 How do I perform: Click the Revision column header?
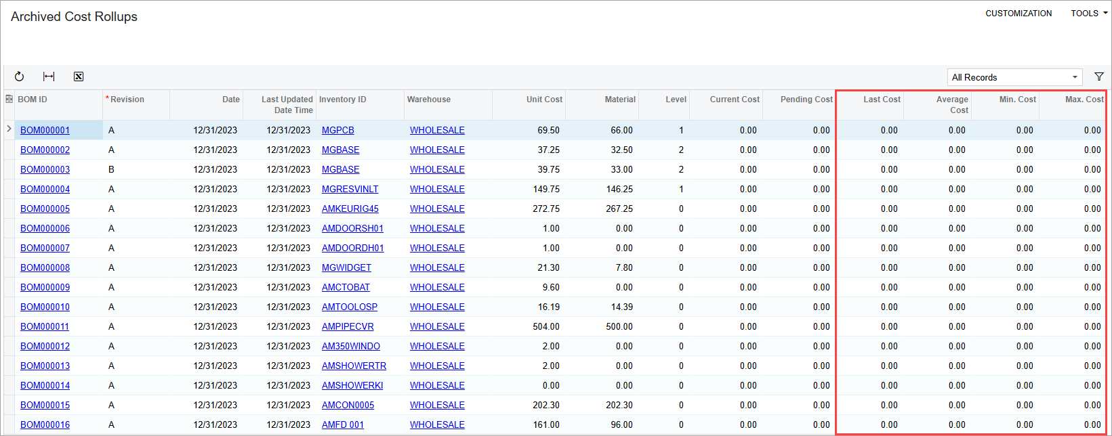(x=127, y=100)
